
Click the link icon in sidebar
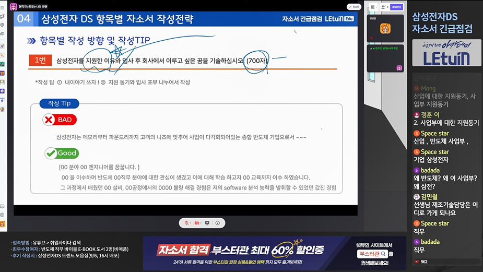3,33
